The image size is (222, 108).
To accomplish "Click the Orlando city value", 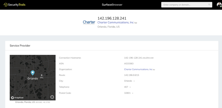I will [128, 81].
